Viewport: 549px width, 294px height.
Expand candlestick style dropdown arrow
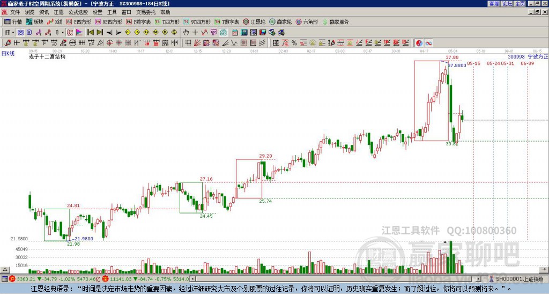point(63,33)
